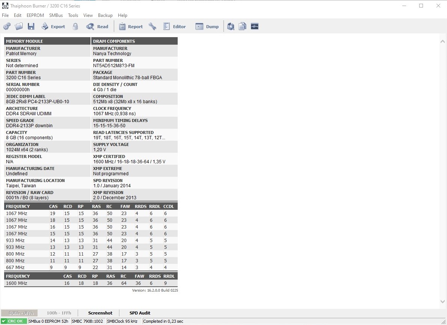The height and width of the screenshot is (325, 447).
Task: Click the Dump toolbar button
Action: coord(207,27)
